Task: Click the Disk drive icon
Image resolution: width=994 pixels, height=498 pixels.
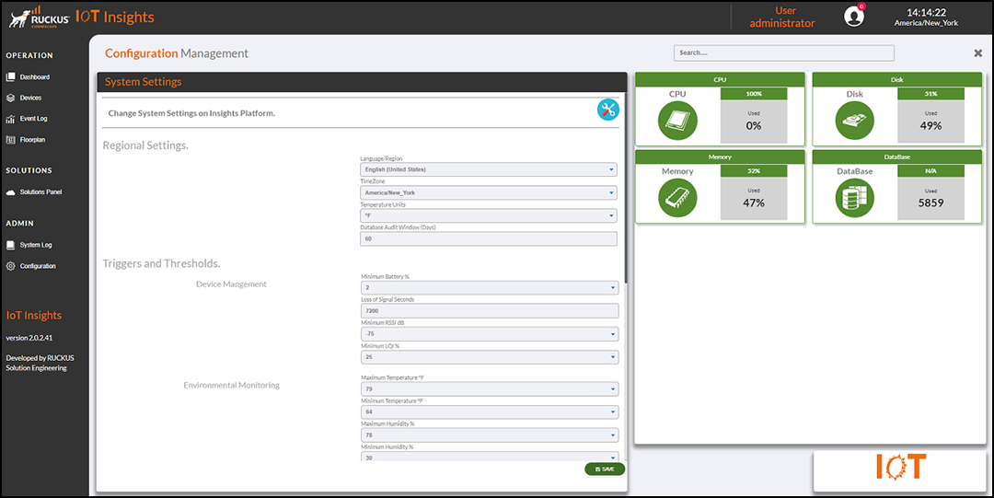Action: pos(854,121)
